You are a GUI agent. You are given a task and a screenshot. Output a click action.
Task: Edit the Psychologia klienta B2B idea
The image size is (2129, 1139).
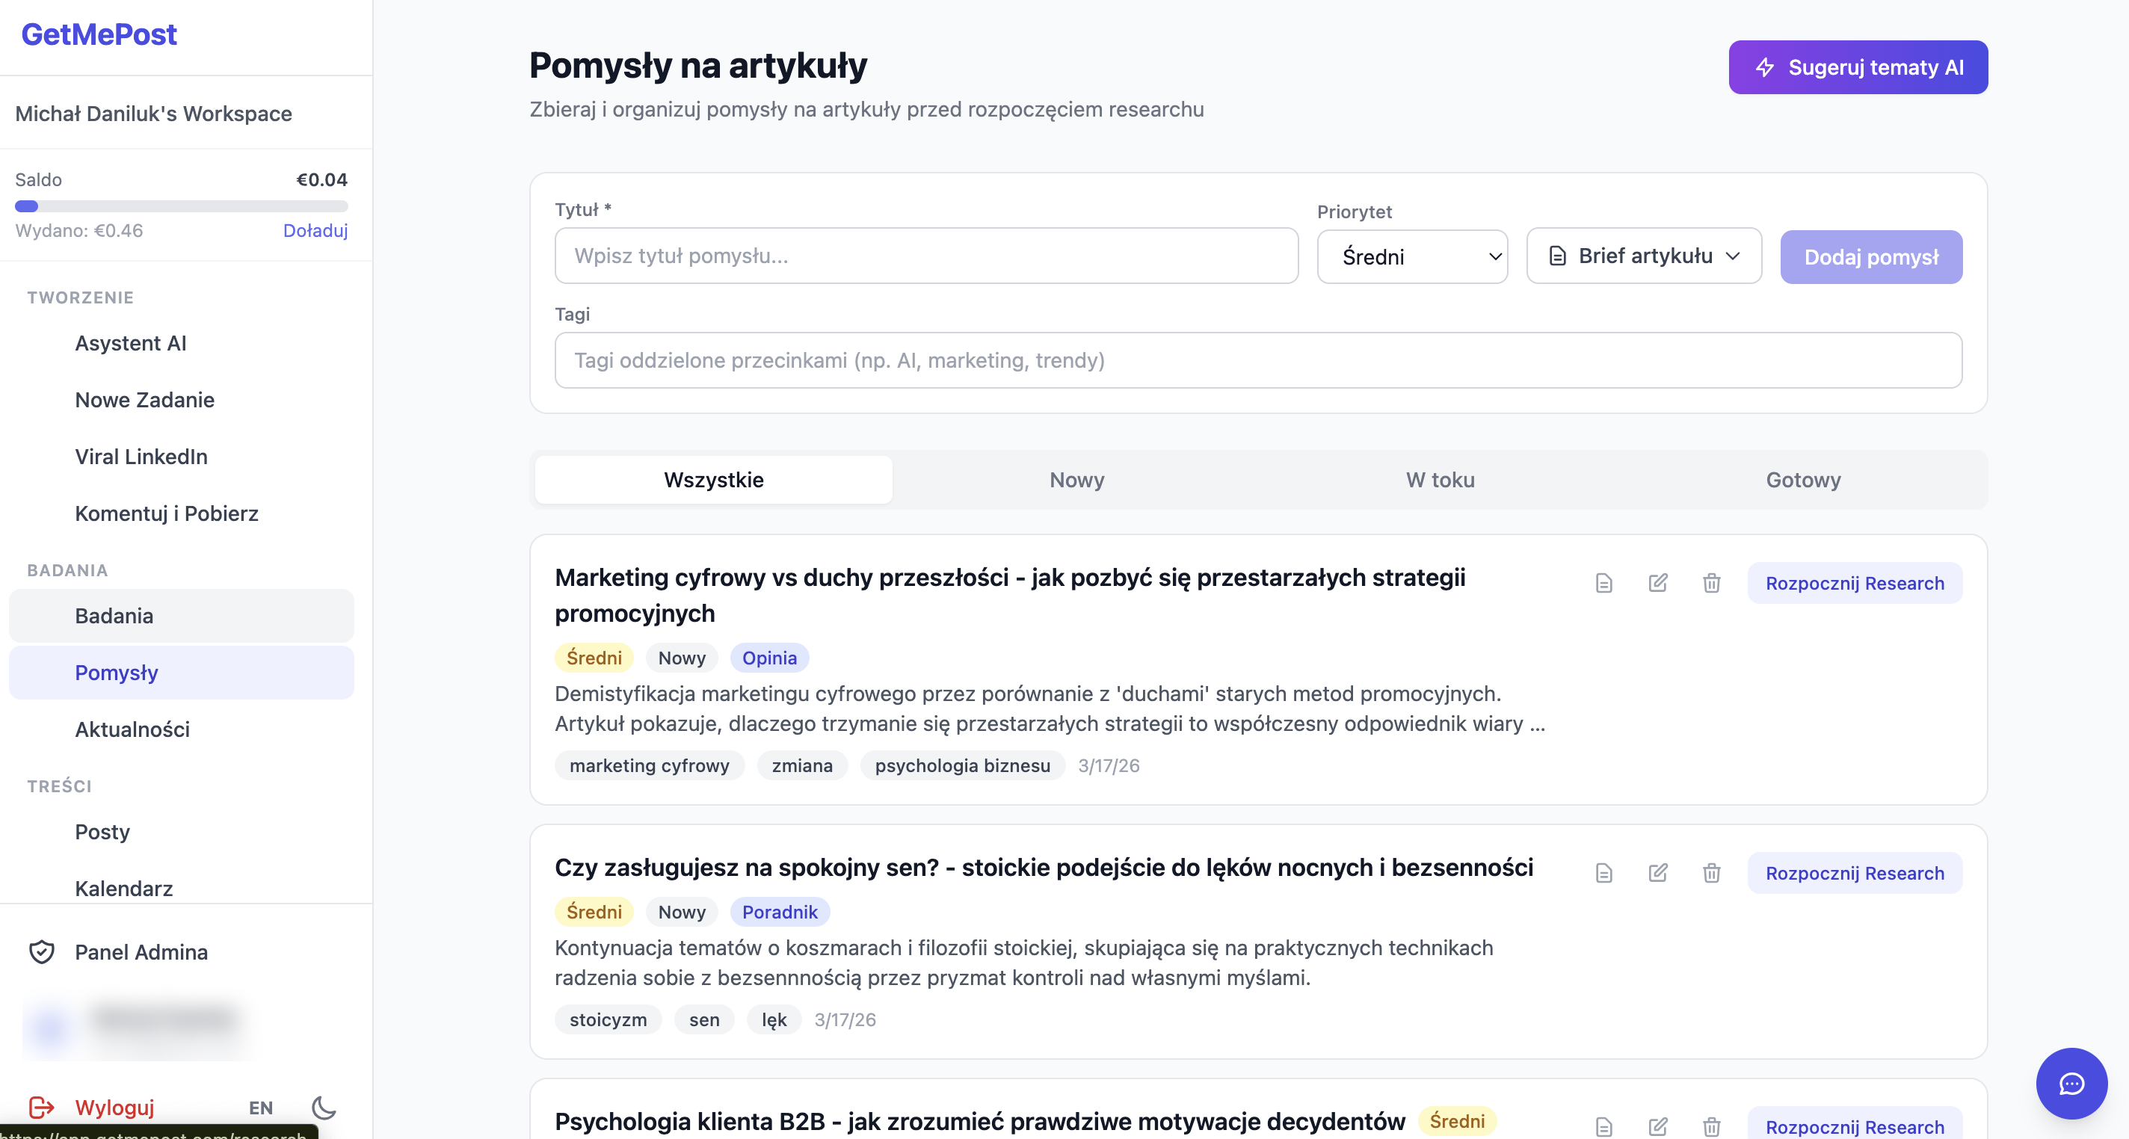click(1658, 1126)
